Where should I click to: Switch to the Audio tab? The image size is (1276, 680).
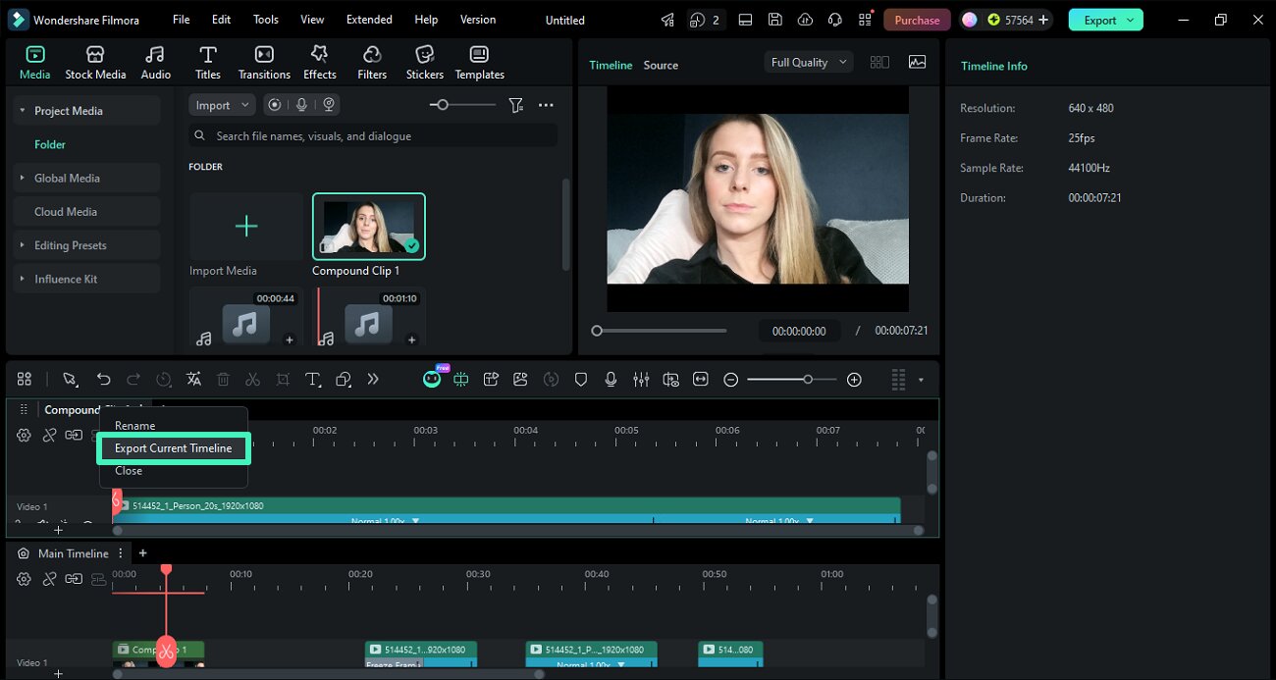(x=155, y=63)
